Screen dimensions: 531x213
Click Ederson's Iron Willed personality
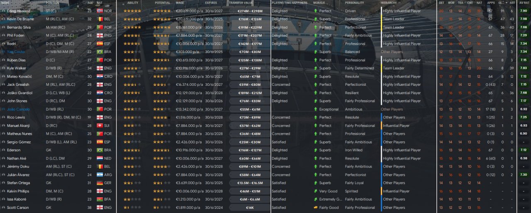coord(354,150)
